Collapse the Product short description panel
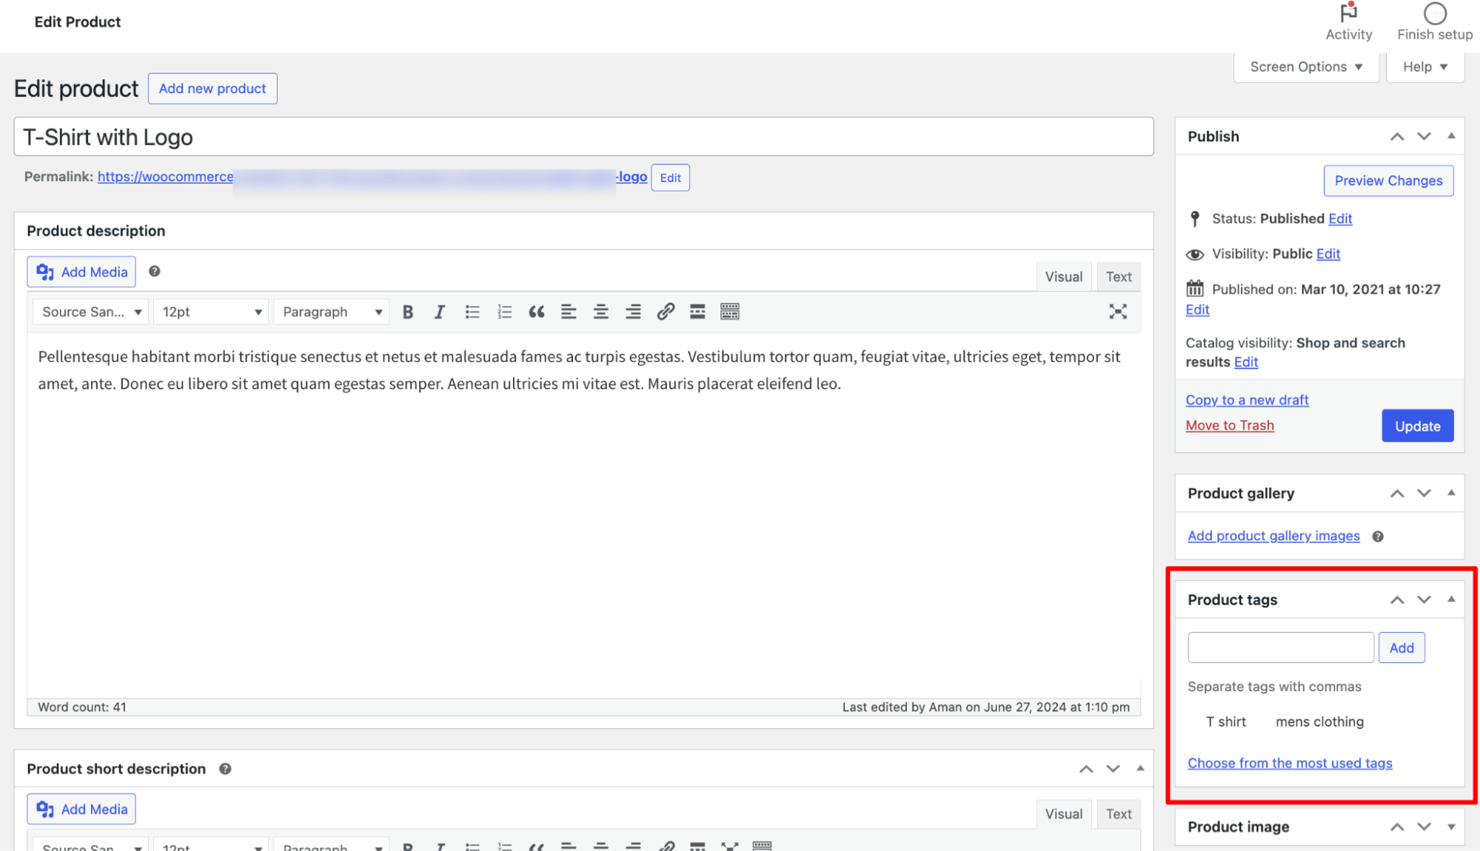Image resolution: width=1480 pixels, height=851 pixels. pyautogui.click(x=1140, y=769)
